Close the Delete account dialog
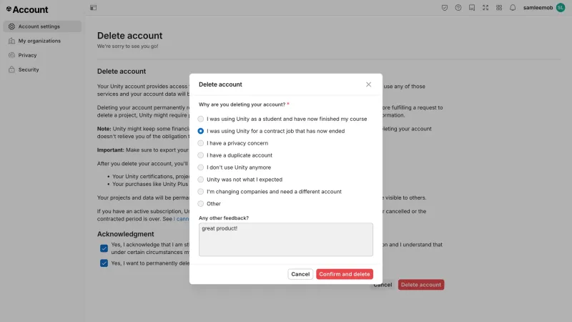572x322 pixels. (x=368, y=84)
